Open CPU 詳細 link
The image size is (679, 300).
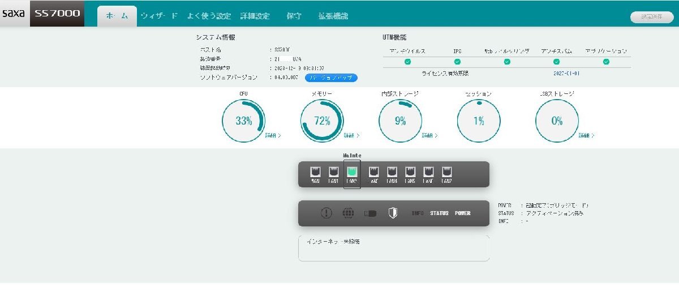[272, 136]
